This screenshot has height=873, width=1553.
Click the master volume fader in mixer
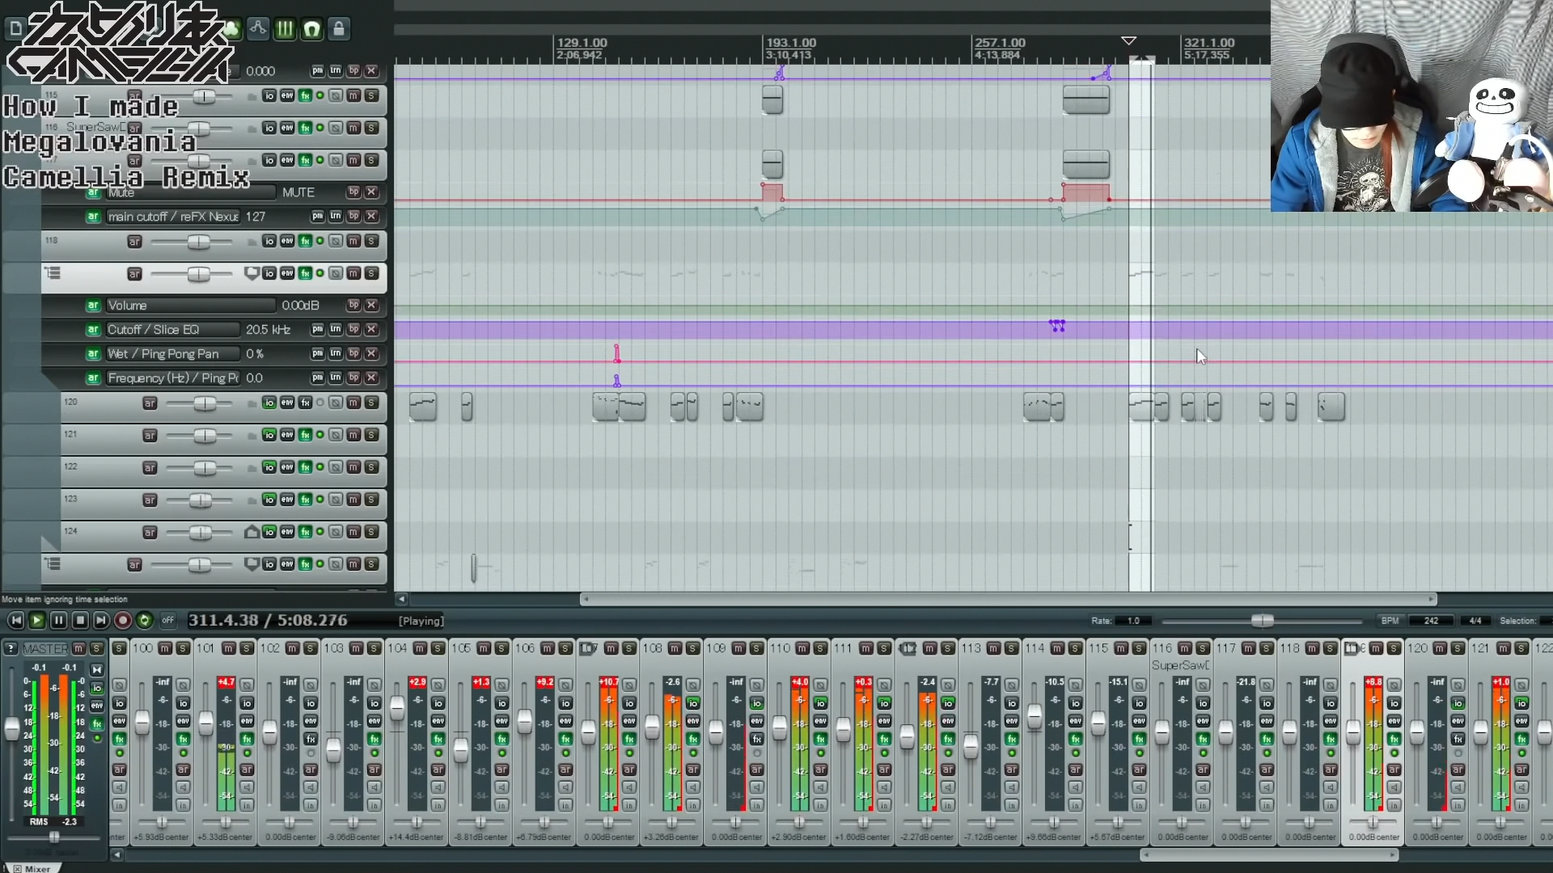[11, 728]
